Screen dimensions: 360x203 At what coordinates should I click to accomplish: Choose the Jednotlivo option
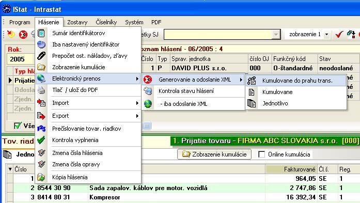[x=296, y=103]
